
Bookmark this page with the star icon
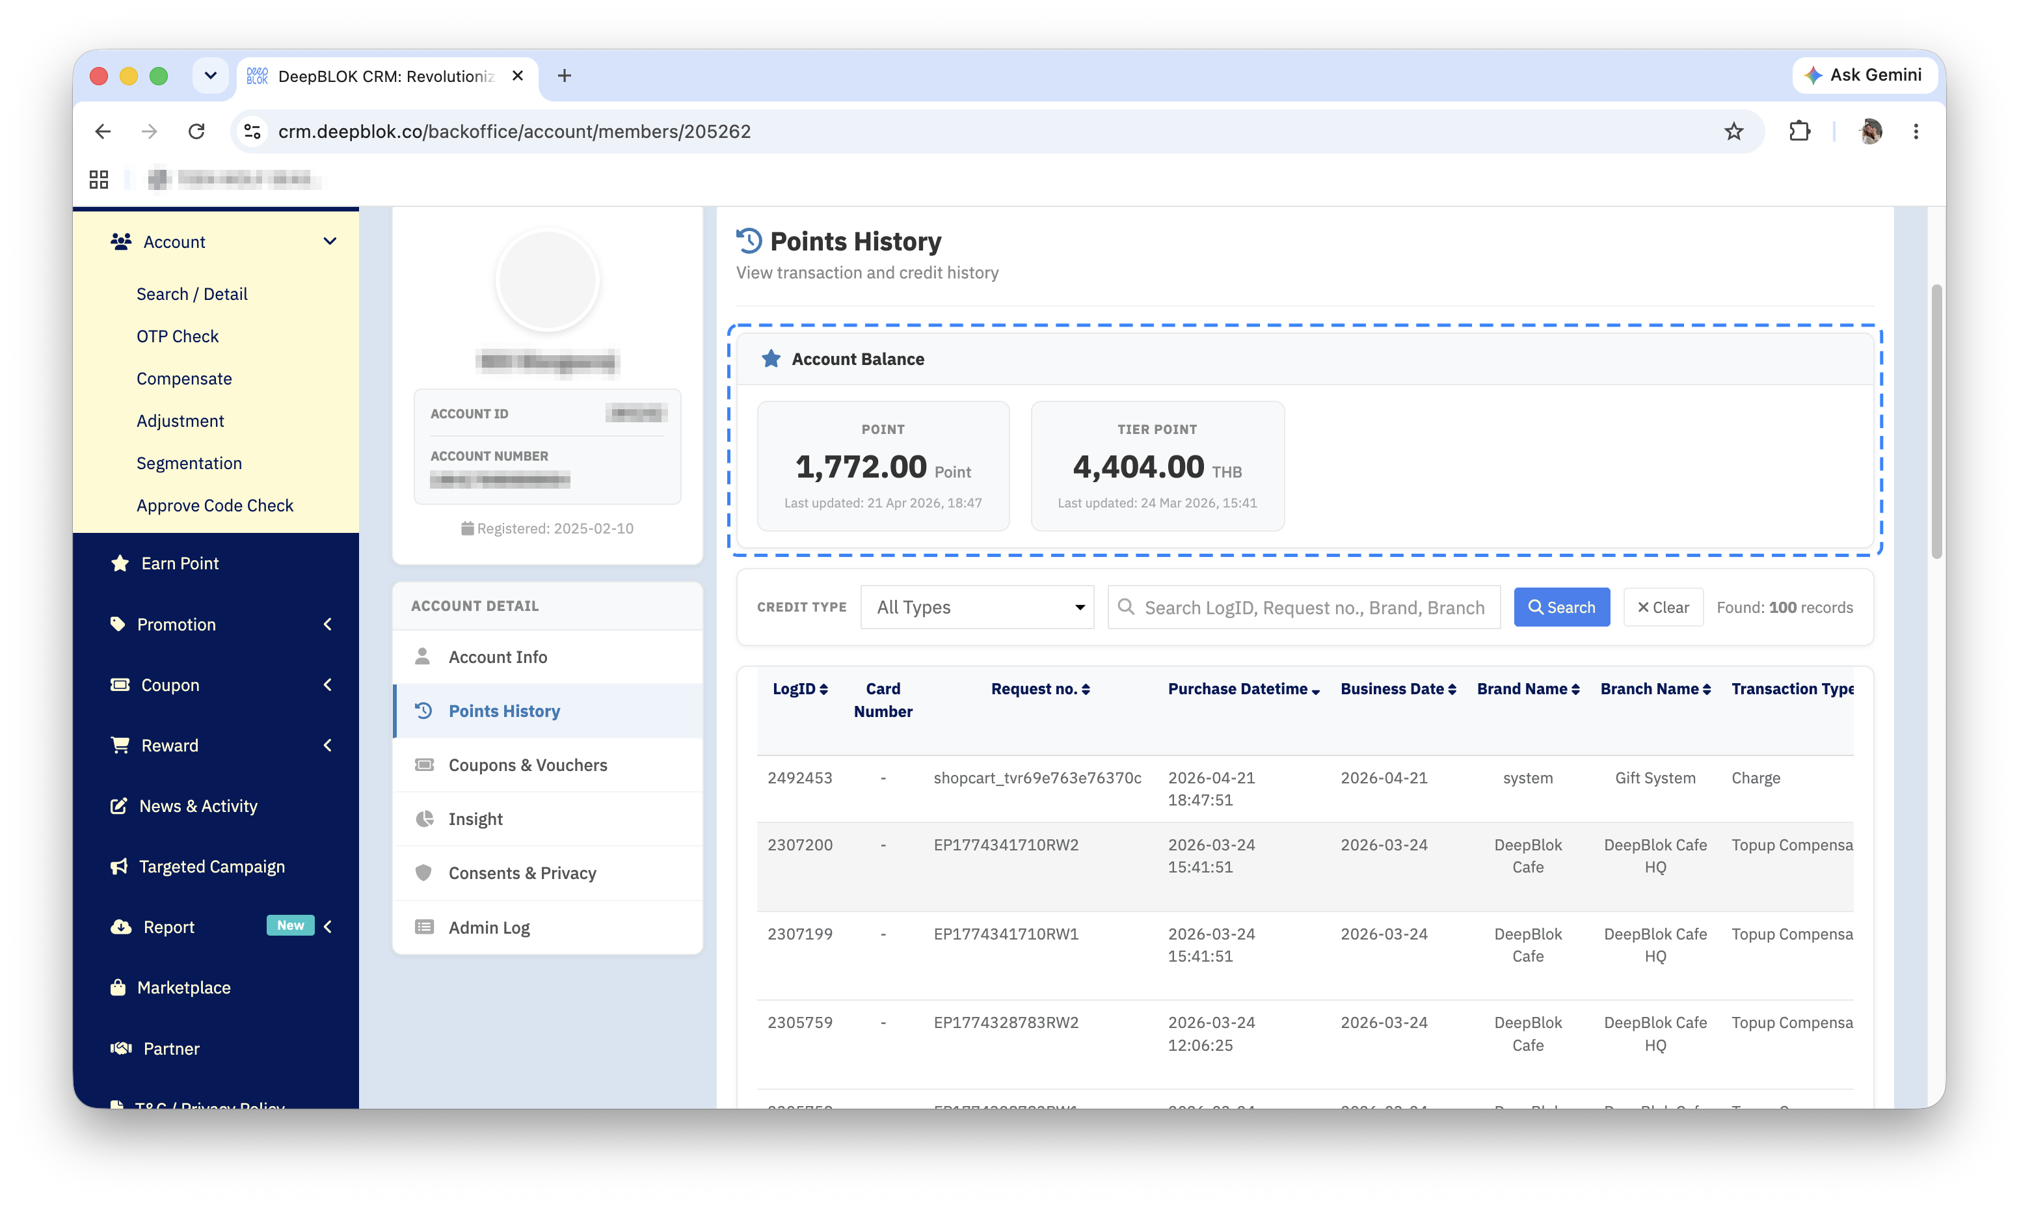tap(1733, 131)
